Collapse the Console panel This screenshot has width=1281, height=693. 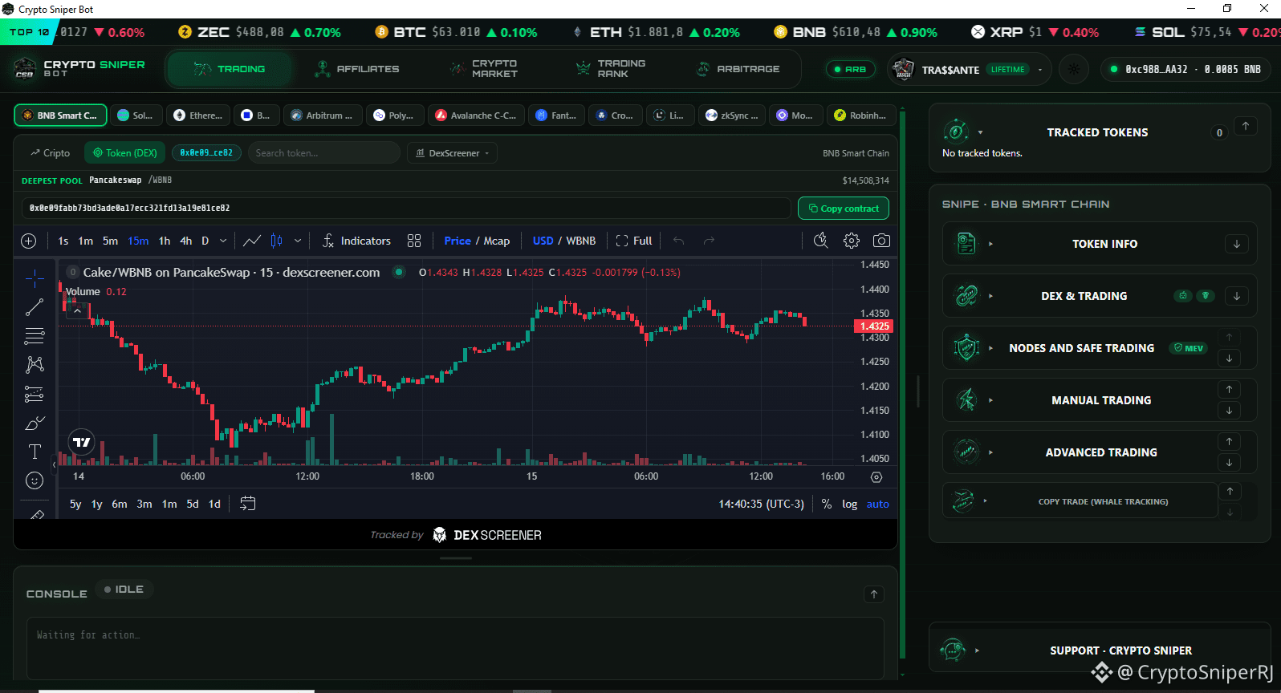874,594
